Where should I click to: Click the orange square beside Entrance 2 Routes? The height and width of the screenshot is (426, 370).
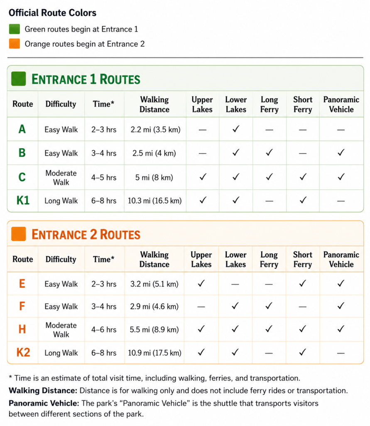click(x=18, y=234)
